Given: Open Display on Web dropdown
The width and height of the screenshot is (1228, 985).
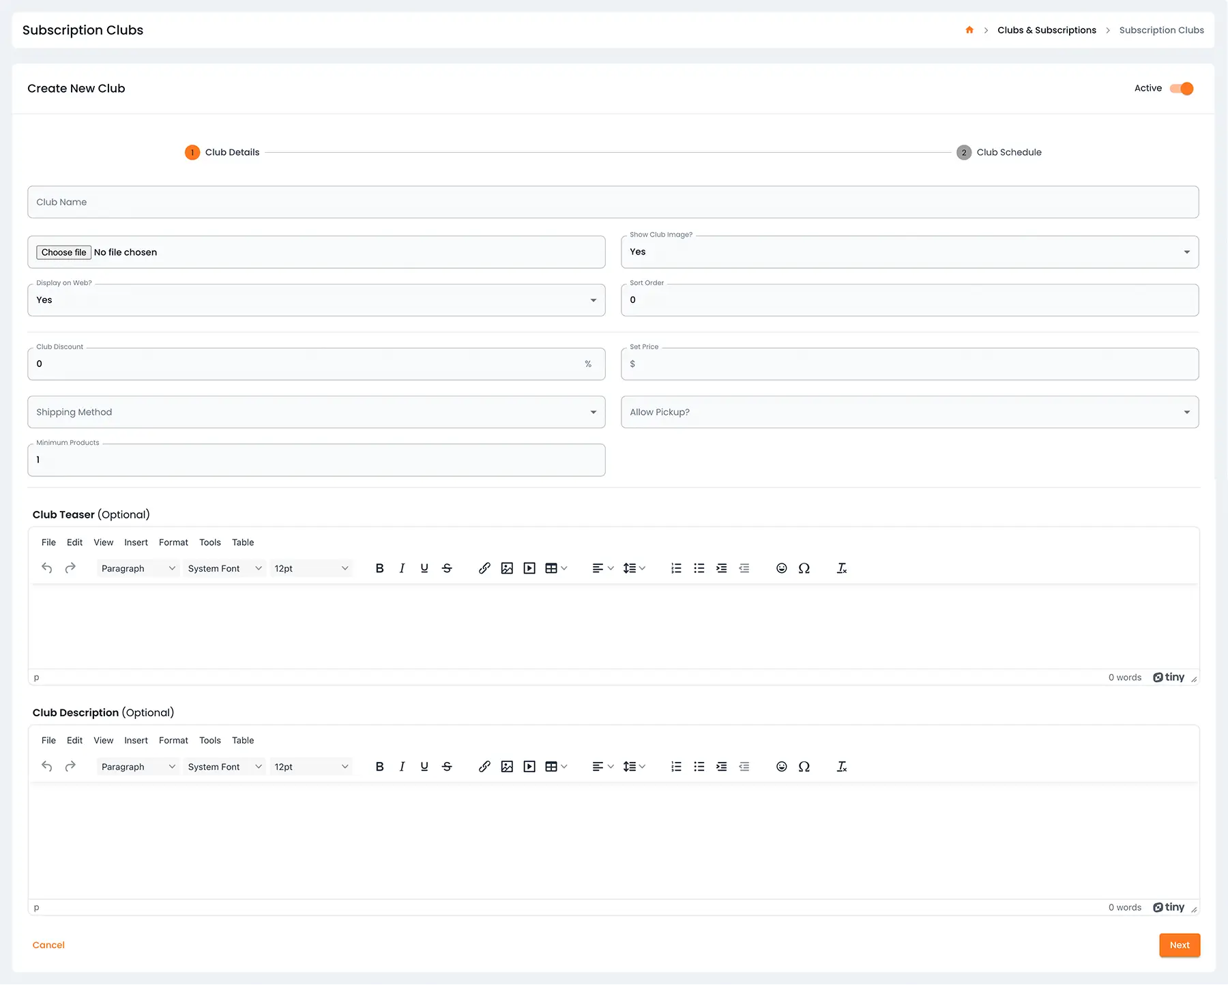Looking at the screenshot, I should [x=317, y=300].
